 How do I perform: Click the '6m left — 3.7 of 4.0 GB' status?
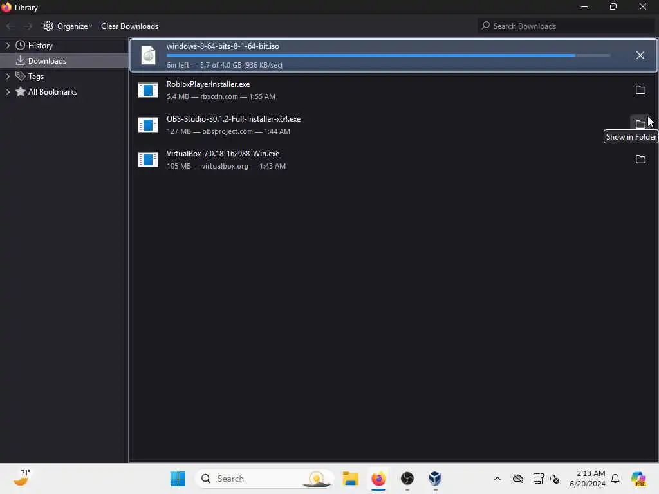pos(225,65)
